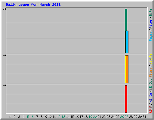This screenshot has width=154, height=120.
Task: Click the 'kB F' legend label
Action: (x=150, y=109)
